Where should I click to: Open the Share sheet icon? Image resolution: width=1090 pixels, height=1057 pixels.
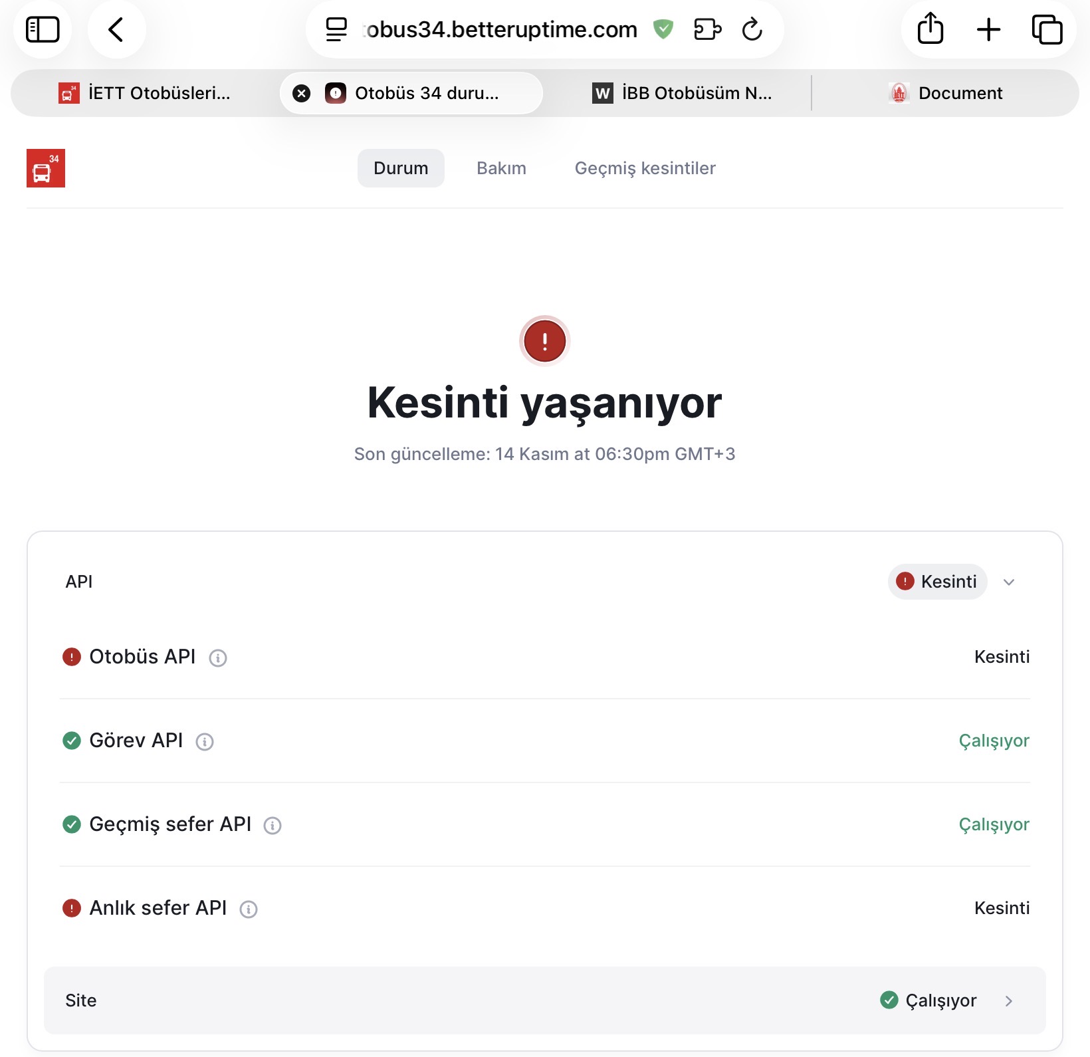pos(930,30)
